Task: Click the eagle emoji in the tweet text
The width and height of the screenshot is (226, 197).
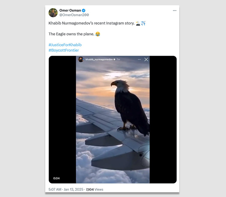Action: pos(138,23)
